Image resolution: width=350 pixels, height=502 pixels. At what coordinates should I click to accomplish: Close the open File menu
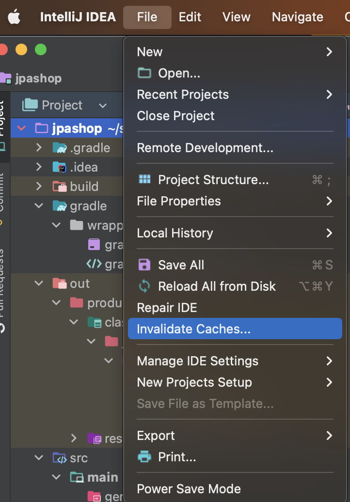pos(147,17)
